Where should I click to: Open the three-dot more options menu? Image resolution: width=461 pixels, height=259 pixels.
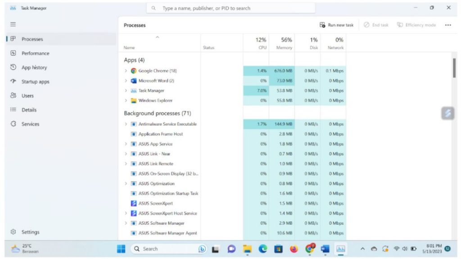(448, 25)
